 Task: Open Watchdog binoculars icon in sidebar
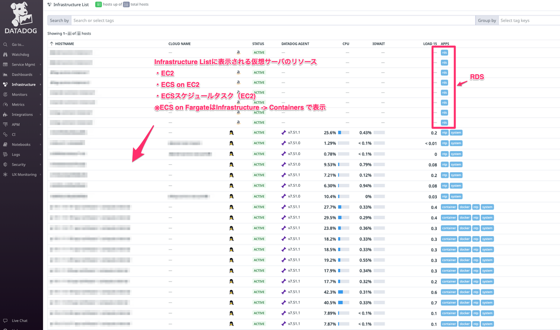5,55
